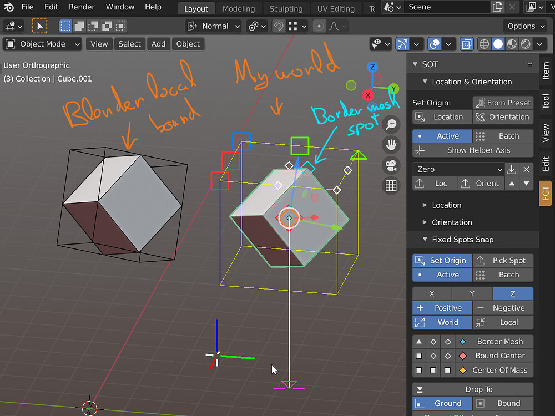Viewport: 555px width, 416px height.
Task: Switch to the Modeling workspace tab
Action: pos(239,8)
